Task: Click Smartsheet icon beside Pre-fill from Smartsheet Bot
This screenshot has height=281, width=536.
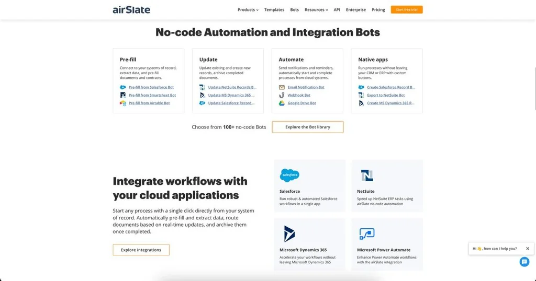Action: [x=122, y=95]
